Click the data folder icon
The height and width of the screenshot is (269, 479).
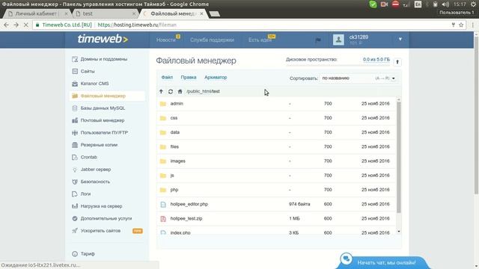point(163,132)
